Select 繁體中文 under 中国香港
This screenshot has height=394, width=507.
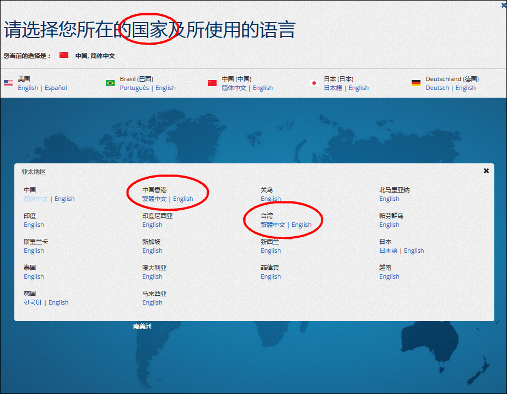(x=154, y=199)
